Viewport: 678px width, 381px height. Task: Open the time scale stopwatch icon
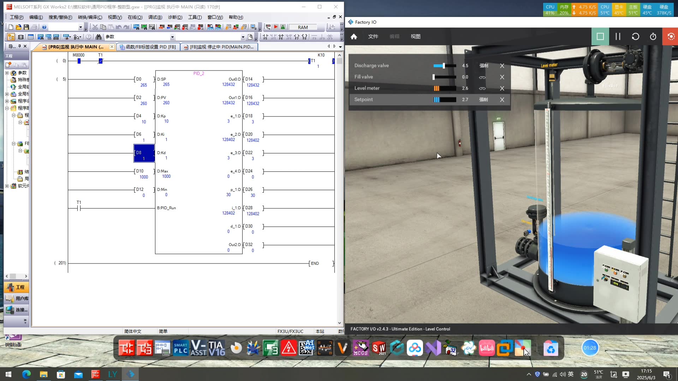click(x=653, y=36)
